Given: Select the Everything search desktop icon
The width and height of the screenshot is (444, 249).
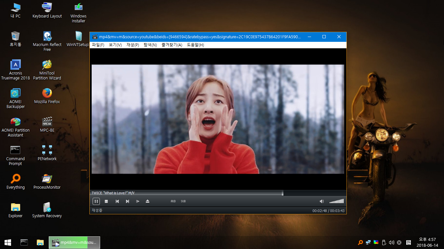Looking at the screenshot, I should point(15,182).
